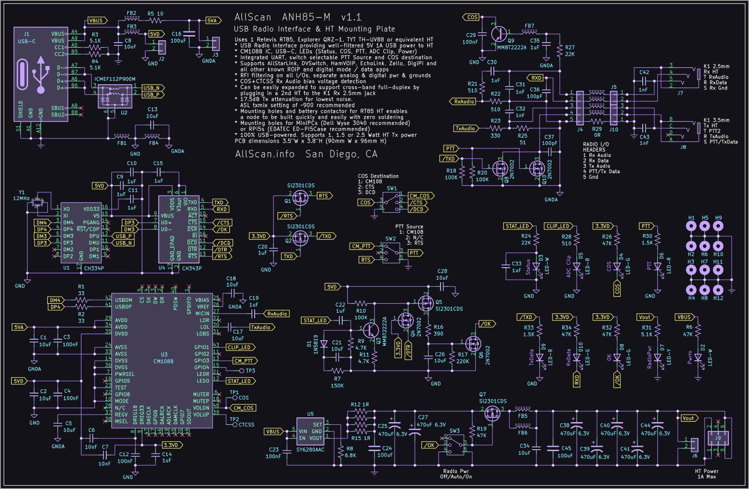Click the J9 HT power connector

717,439
